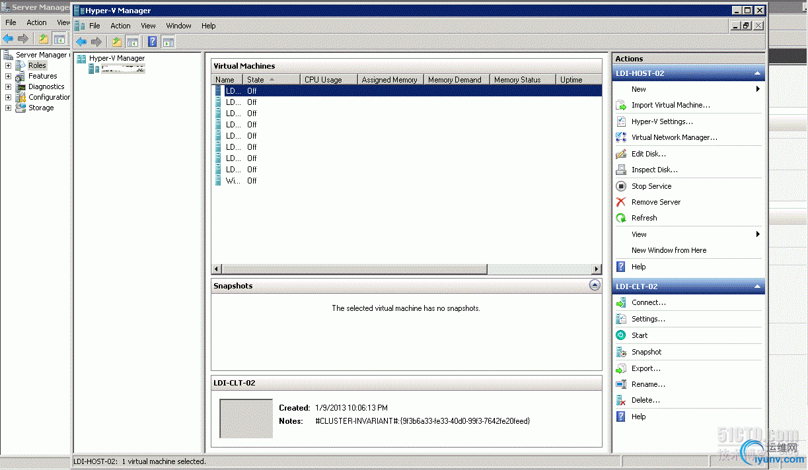The width and height of the screenshot is (808, 470).
Task: Click Help icon under LDI-CLT-02 actions
Action: (620, 417)
